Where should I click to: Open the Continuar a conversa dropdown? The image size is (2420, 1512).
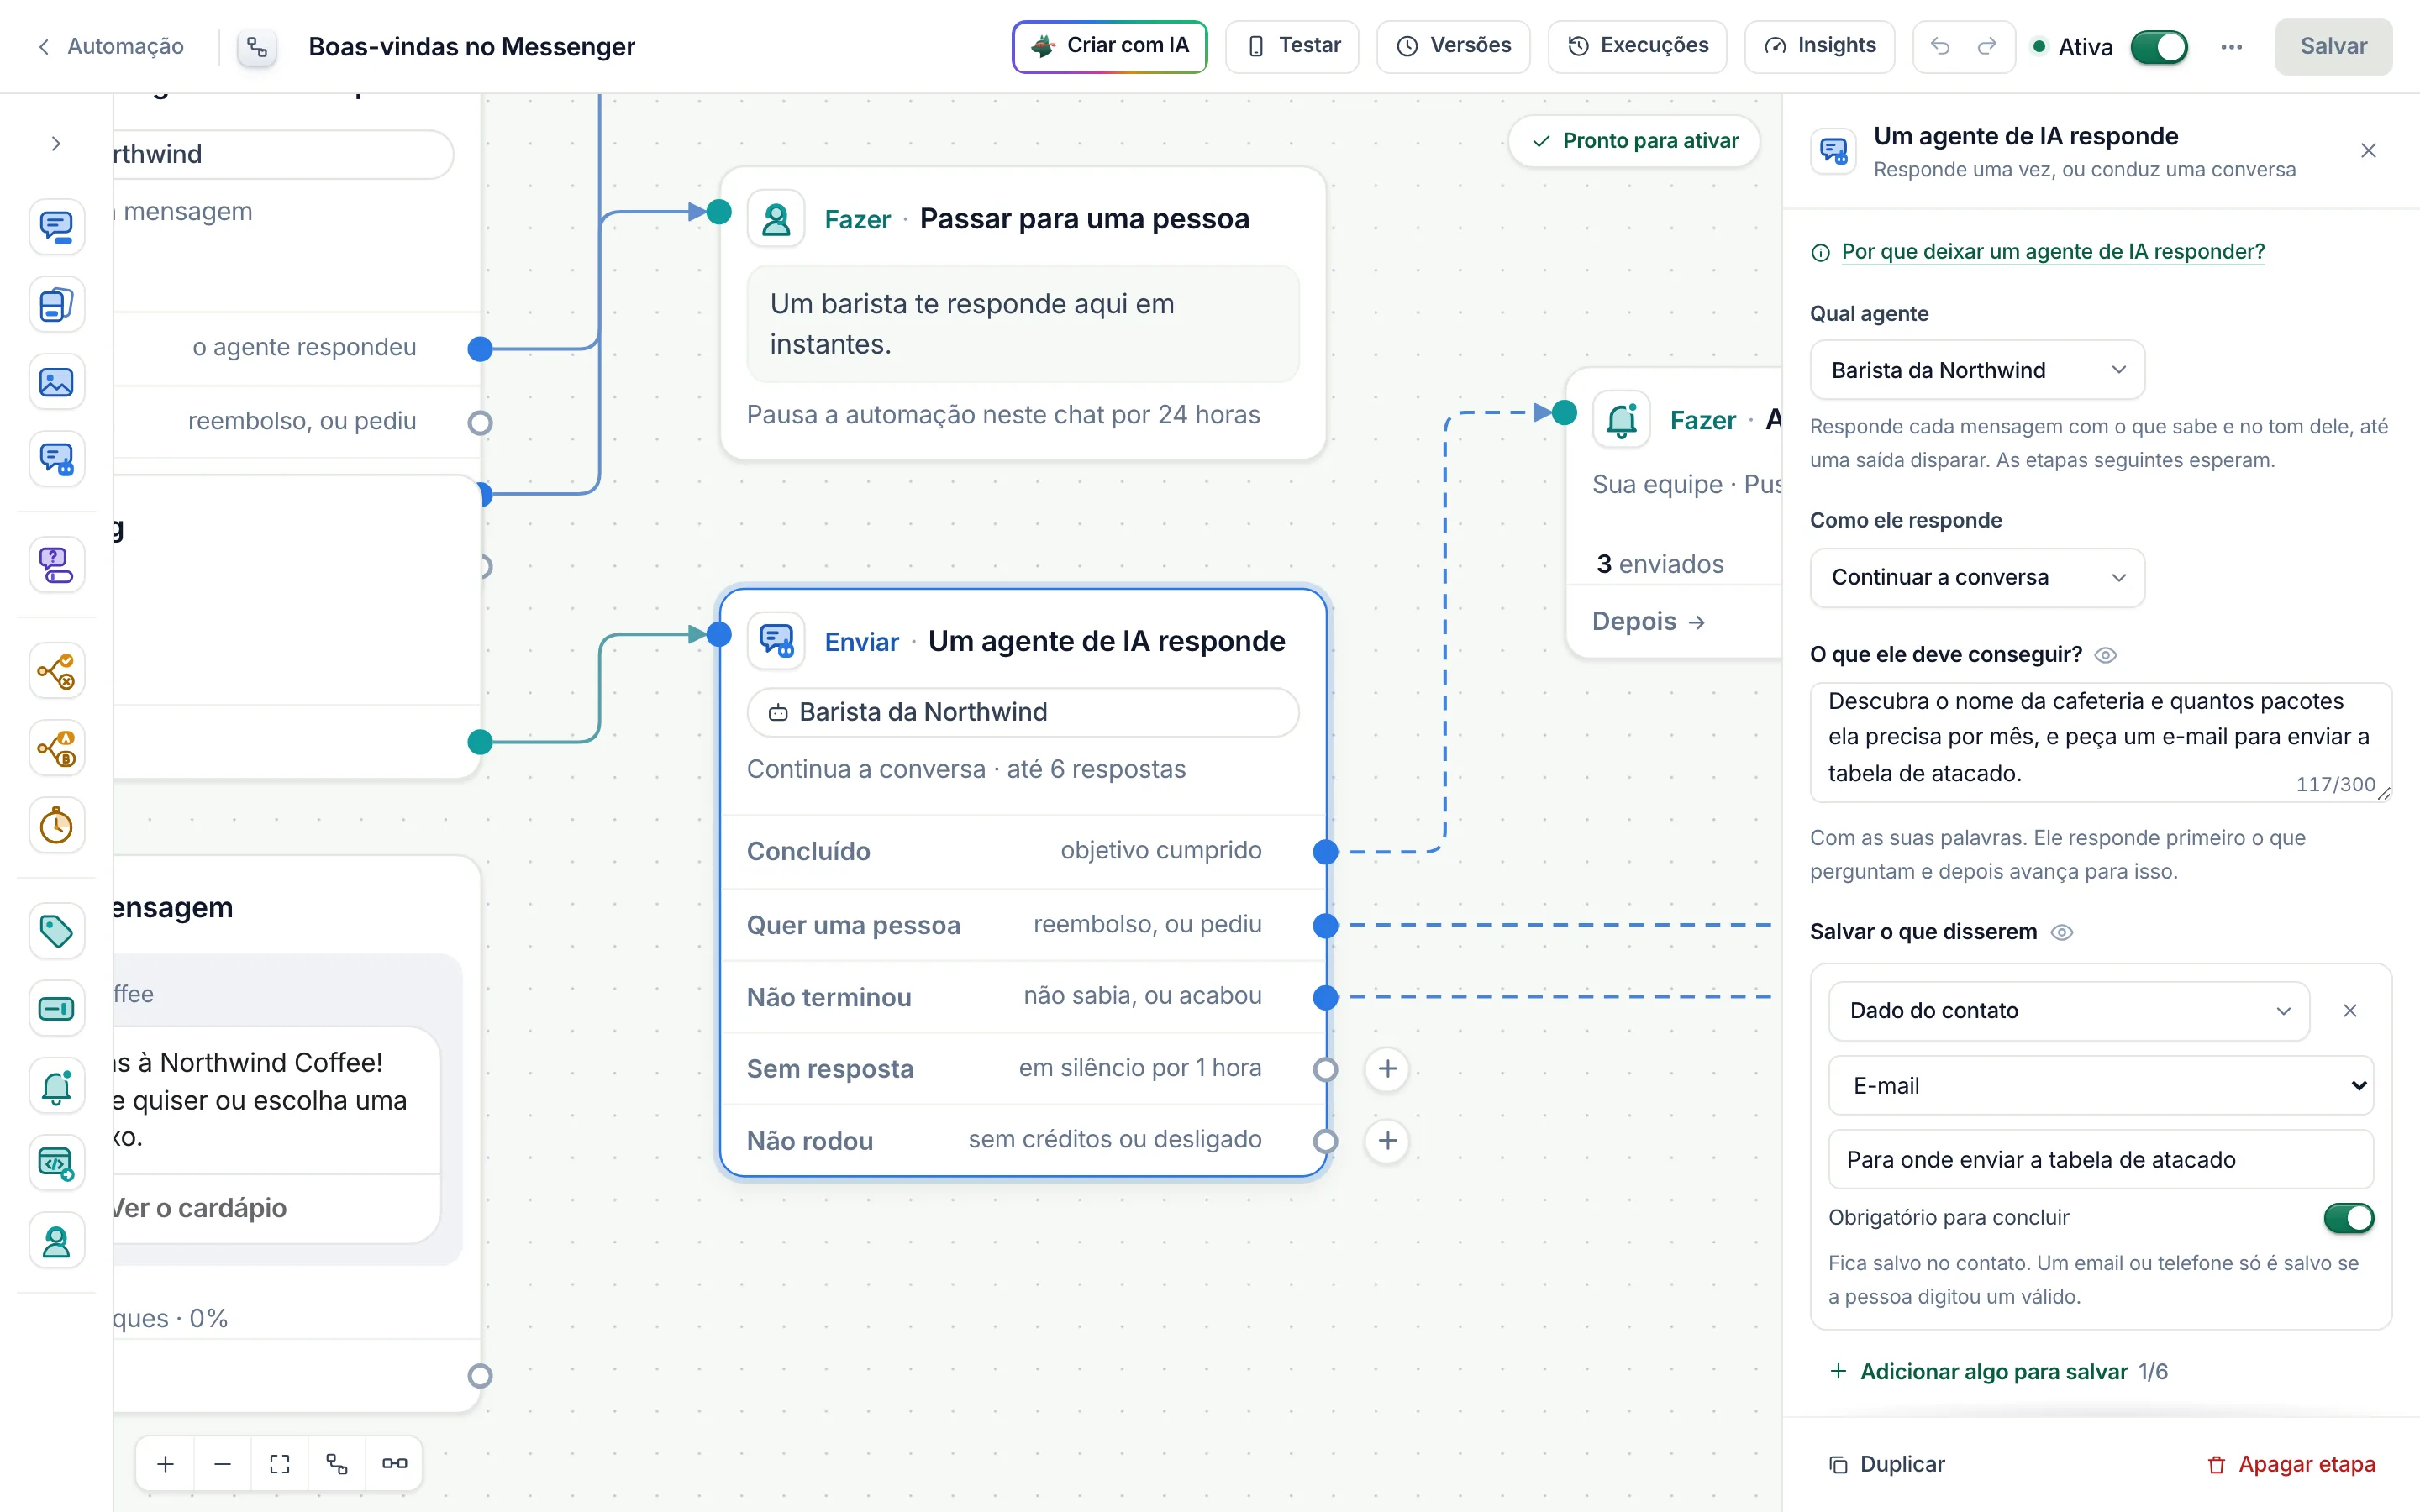pos(1977,577)
